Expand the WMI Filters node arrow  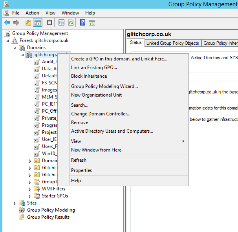coord(30,189)
